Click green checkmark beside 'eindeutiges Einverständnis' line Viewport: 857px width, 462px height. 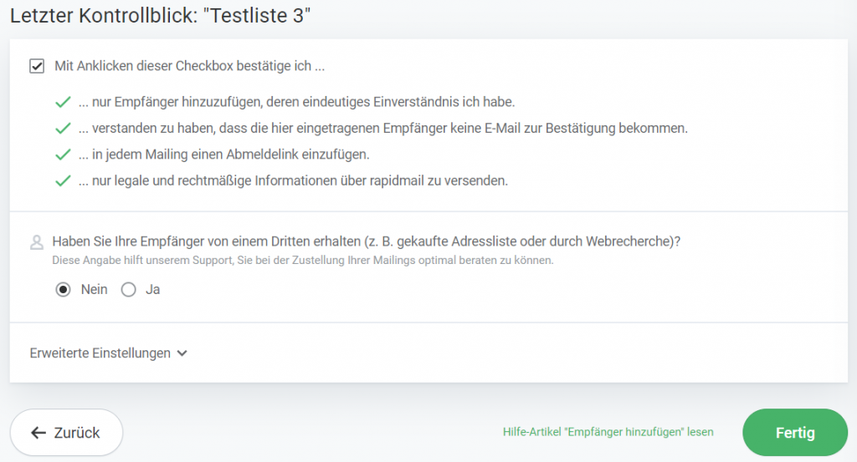point(62,103)
